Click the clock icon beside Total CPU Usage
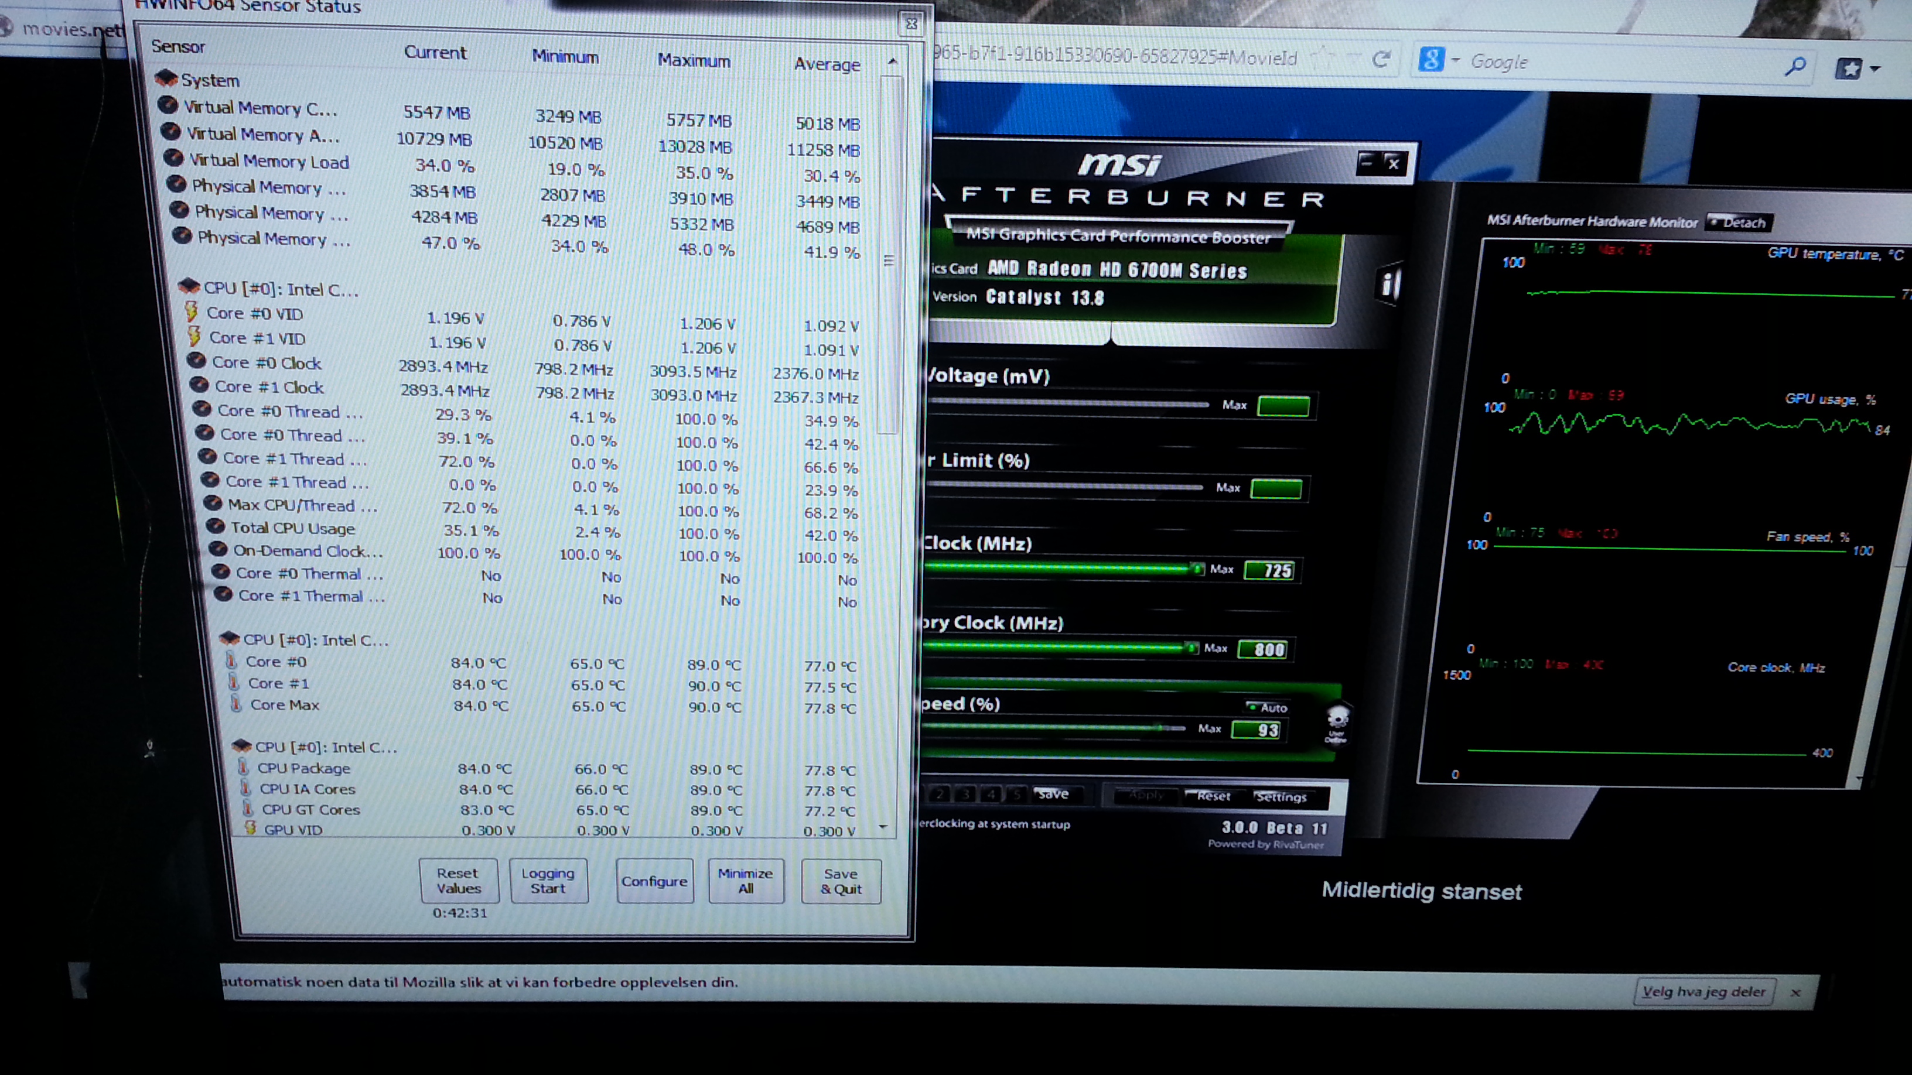The image size is (1912, 1075). 215,526
